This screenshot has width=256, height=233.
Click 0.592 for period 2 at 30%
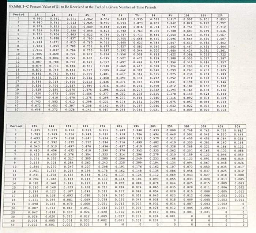click(188, 134)
